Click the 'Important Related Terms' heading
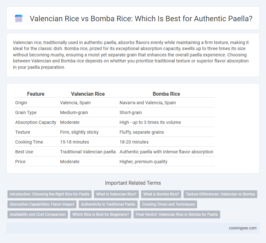Viewport: 266px width, 243px height. 133,183
